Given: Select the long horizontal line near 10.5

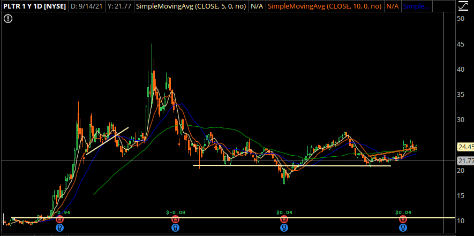Looking at the screenshot, I should coord(233,218).
